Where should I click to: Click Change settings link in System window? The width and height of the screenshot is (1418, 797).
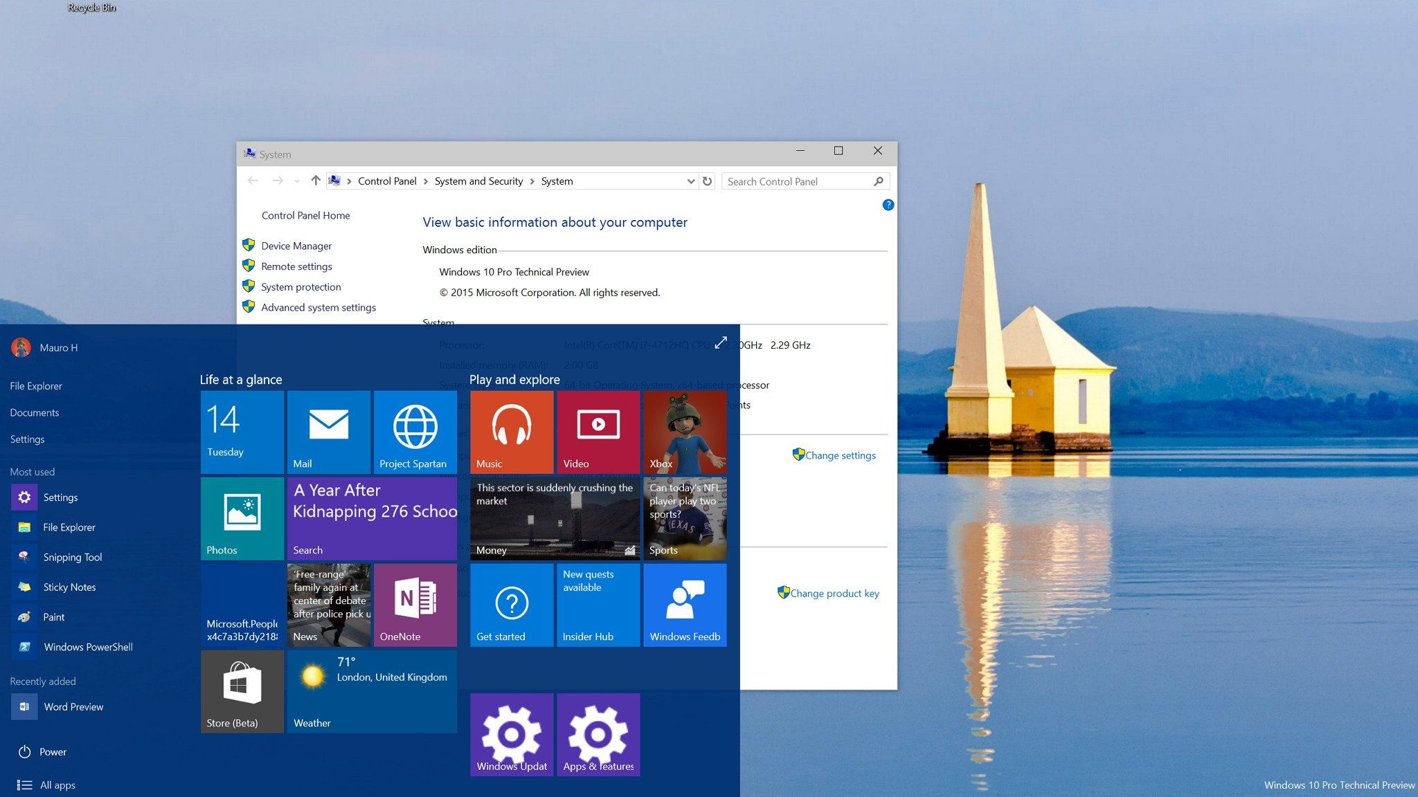point(841,455)
